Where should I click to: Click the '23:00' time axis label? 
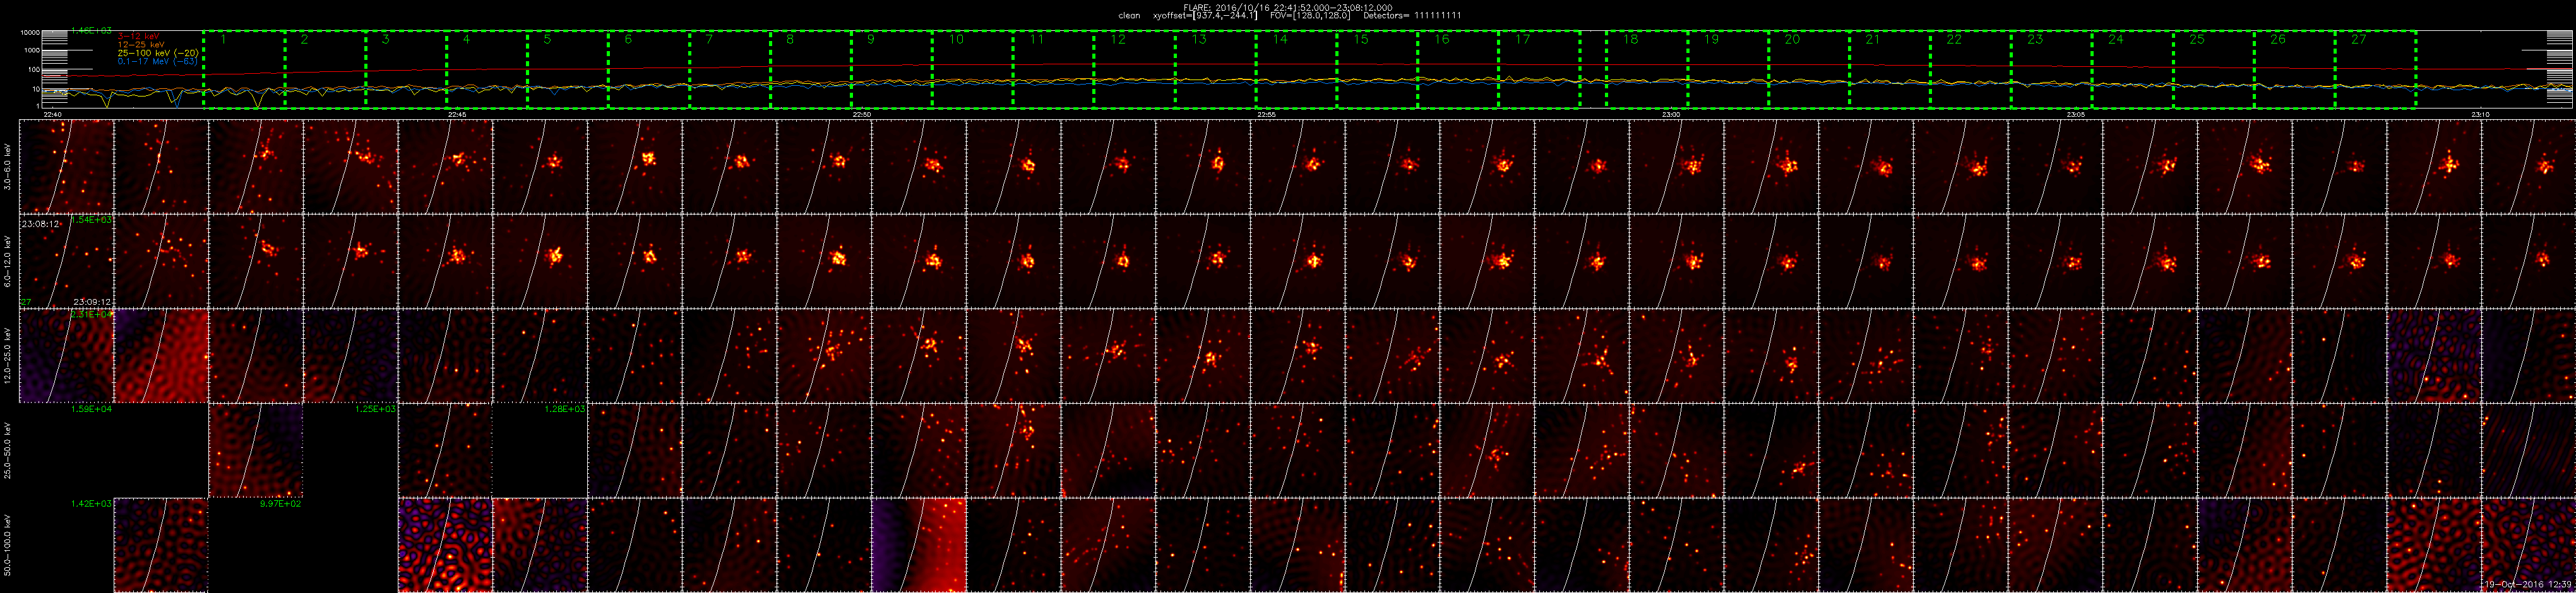pos(1671,115)
